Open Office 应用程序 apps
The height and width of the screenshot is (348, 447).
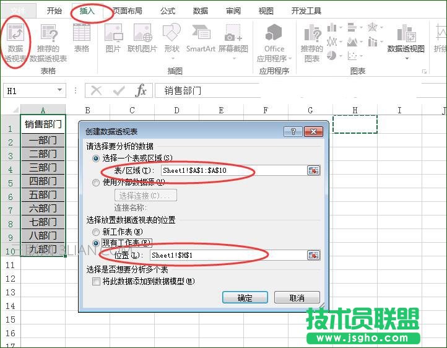[x=274, y=43]
